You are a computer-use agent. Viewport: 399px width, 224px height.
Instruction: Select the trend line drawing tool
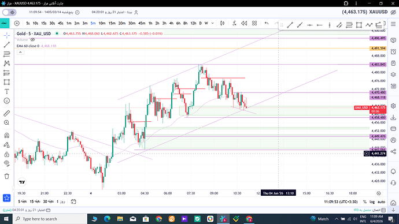coord(7,44)
